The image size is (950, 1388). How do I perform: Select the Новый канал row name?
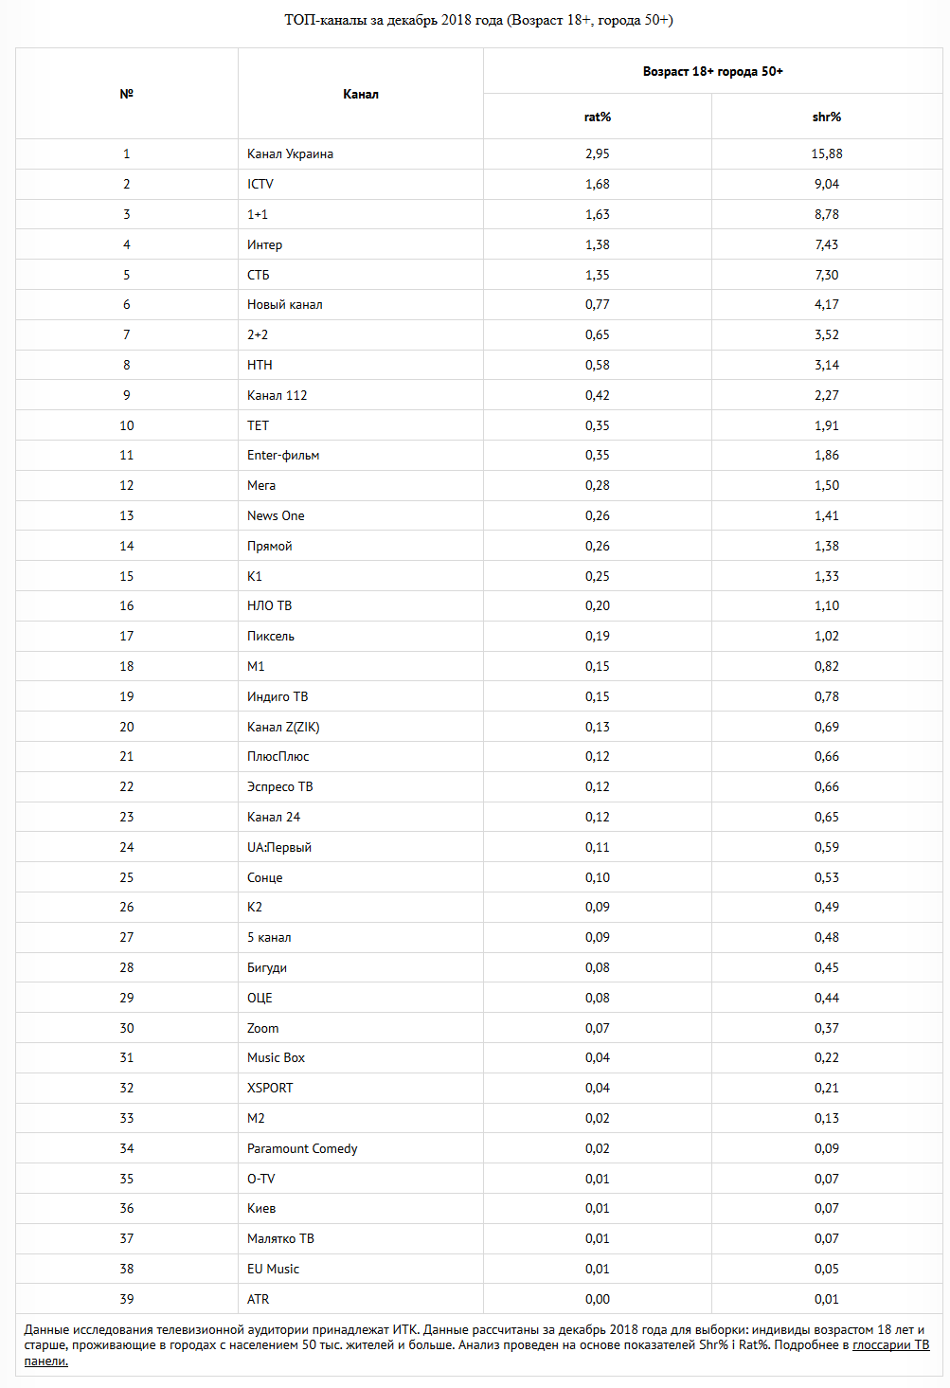point(285,304)
